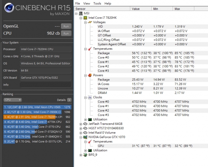Select ranking entry Intel Core i7-3930K 1096

(37, 112)
